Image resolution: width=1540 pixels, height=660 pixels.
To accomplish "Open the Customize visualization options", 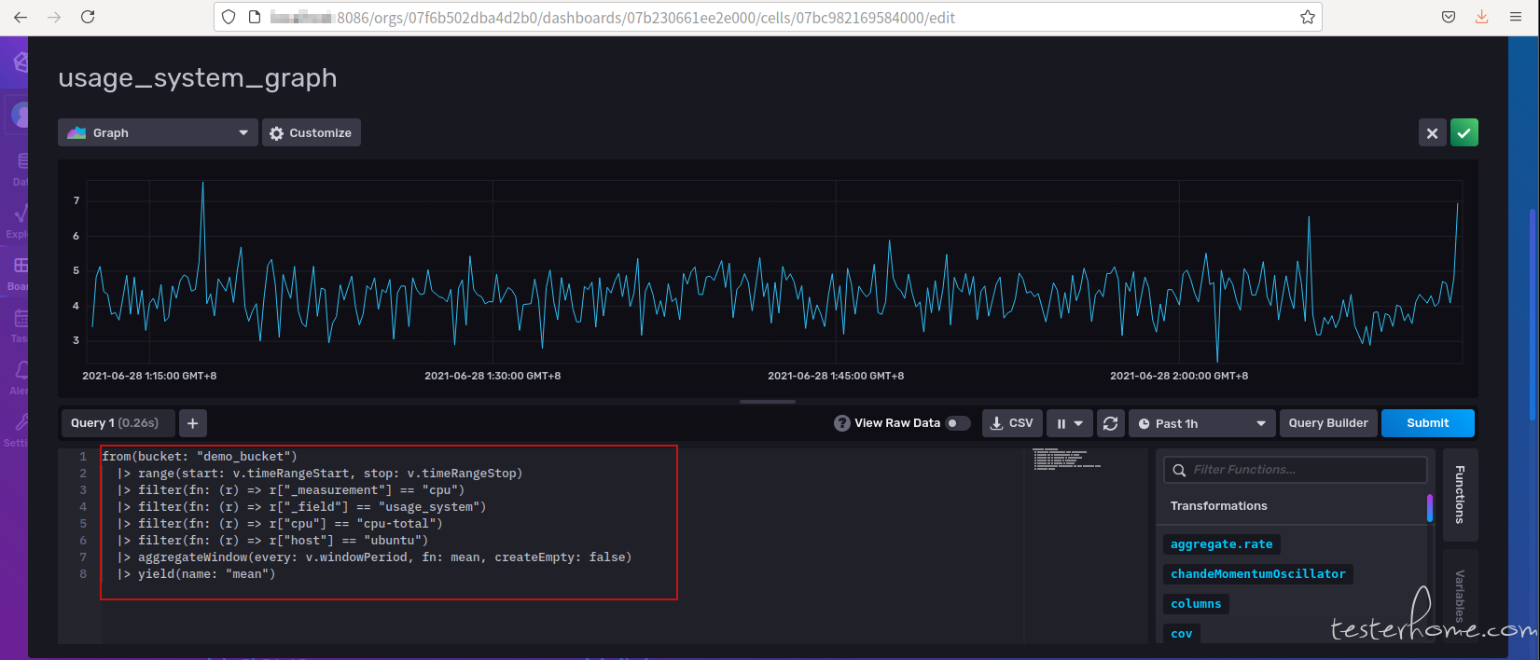I will pos(311,132).
